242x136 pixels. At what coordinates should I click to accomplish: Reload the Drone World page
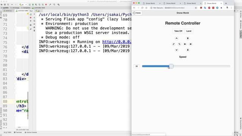142,8
